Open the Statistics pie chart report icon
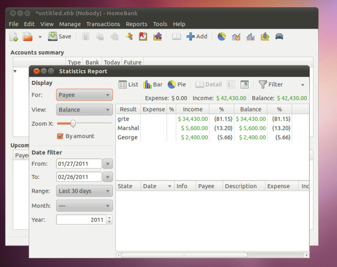The image size is (337, 267). (222, 36)
